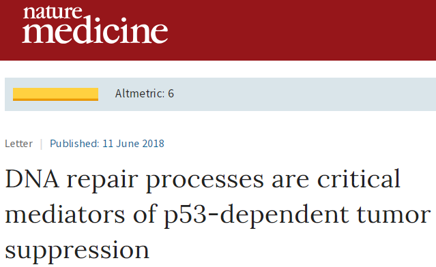Viewport: 436px width, 267px height.
Task: Click the word "suppression" in the title
Action: click(x=77, y=251)
